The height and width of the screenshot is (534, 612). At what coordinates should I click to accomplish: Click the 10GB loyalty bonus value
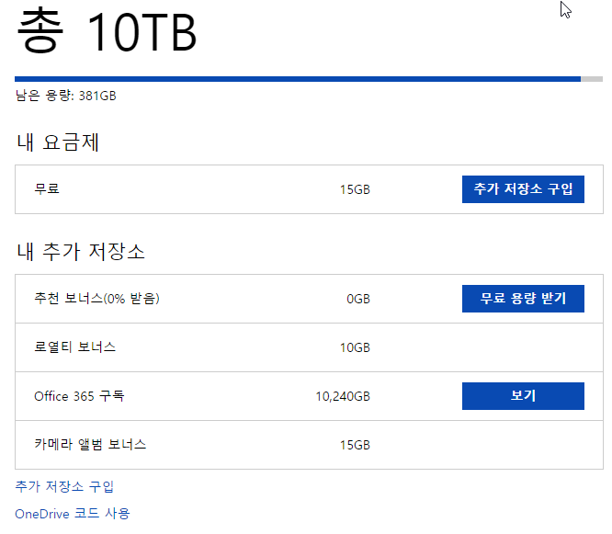point(355,348)
